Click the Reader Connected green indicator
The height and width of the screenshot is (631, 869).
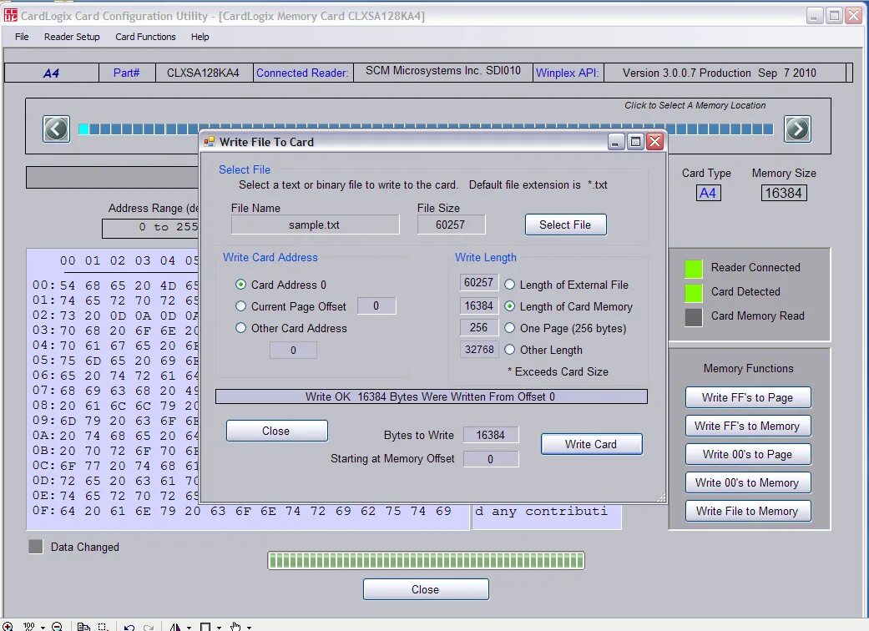[694, 268]
